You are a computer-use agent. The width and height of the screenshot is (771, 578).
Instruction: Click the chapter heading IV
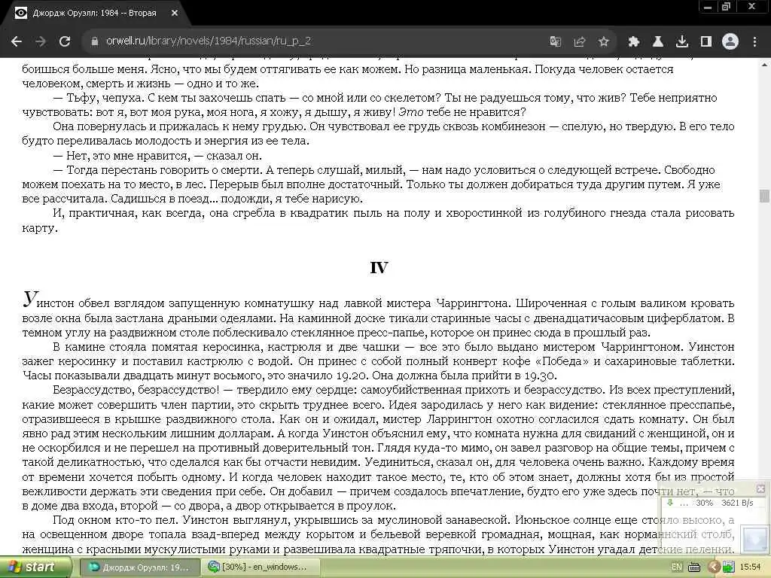(379, 268)
